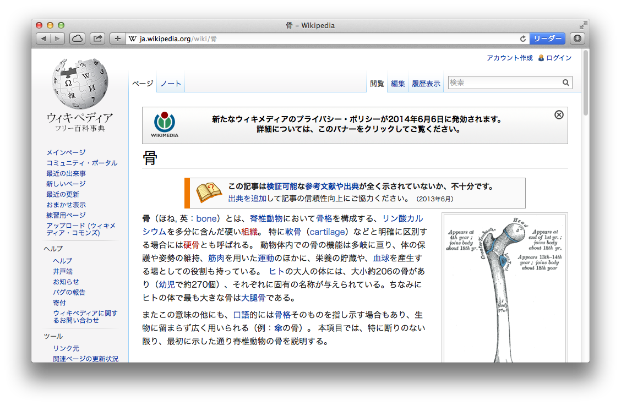Open the femur bone illustration thumbnail
The width and height of the screenshot is (621, 406).
[504, 289]
